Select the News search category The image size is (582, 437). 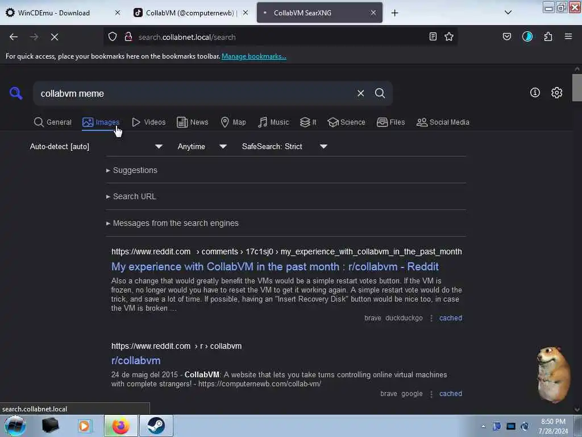pyautogui.click(x=193, y=122)
